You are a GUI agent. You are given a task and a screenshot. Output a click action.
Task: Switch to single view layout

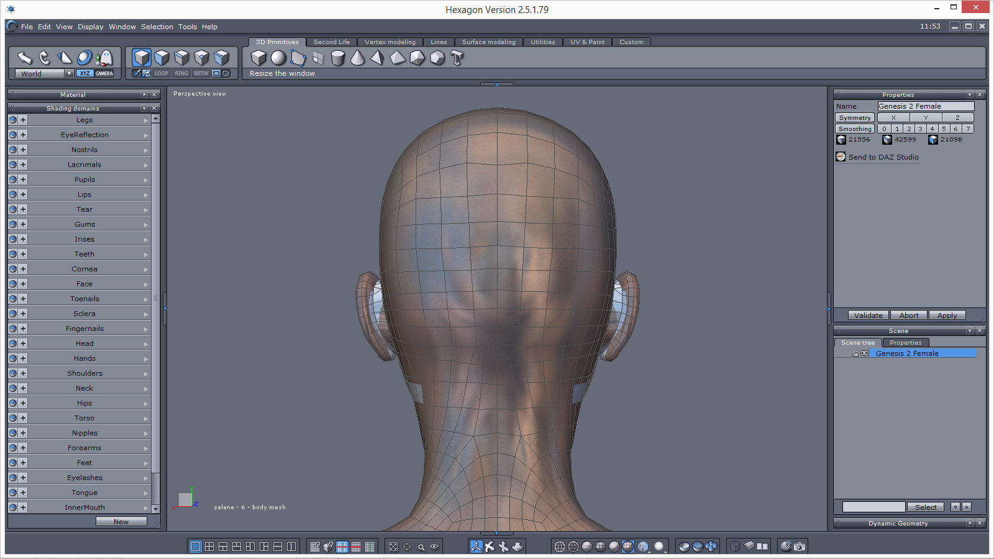(196, 547)
